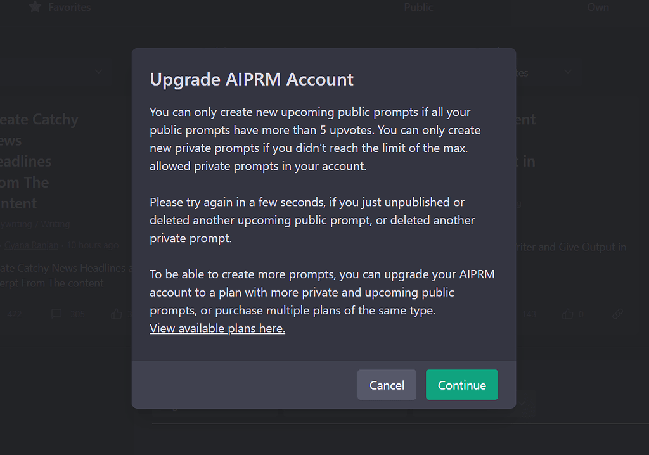Open the comments bubble icon showing 305
649x455 pixels.
[x=56, y=314]
